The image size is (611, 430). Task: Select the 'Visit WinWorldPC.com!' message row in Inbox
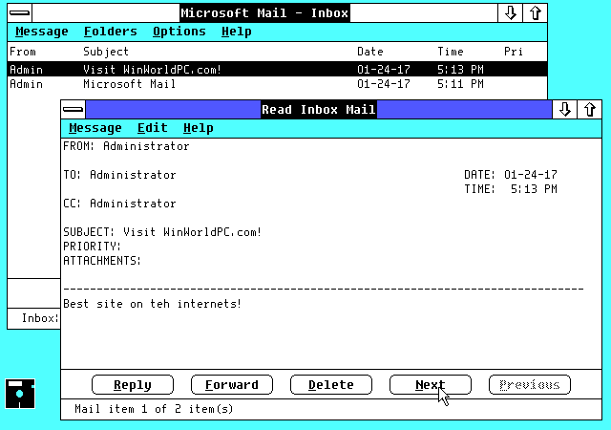278,69
